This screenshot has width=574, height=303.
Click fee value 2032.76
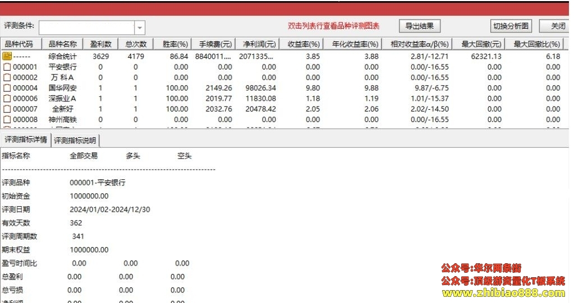219,109
